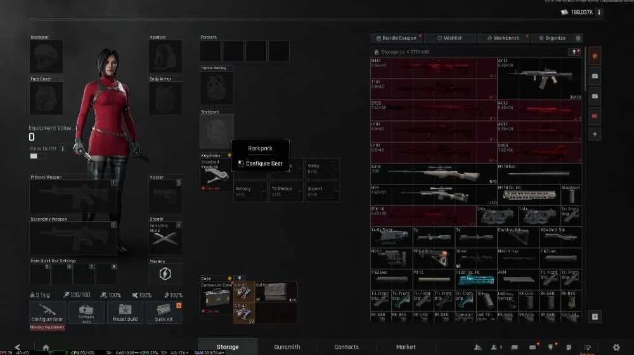Open the settings gear in bottom bar

pyautogui.click(x=616, y=347)
